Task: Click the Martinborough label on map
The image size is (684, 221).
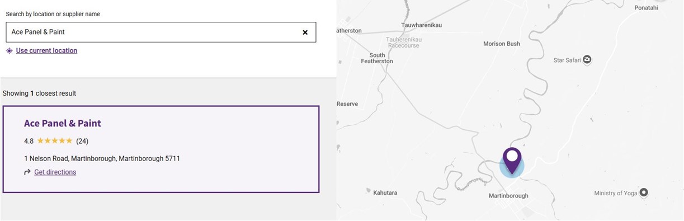Action: point(508,196)
